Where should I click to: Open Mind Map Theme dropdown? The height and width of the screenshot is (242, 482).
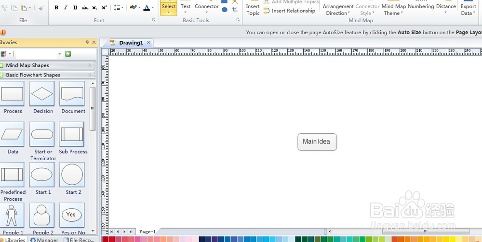click(x=394, y=10)
